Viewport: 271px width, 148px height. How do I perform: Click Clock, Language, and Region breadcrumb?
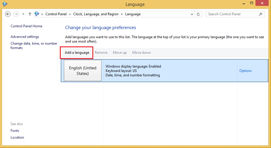(96, 14)
